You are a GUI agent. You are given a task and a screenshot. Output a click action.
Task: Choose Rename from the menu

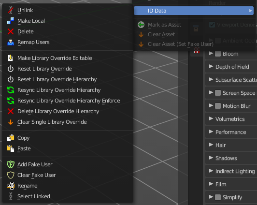coord(68,186)
